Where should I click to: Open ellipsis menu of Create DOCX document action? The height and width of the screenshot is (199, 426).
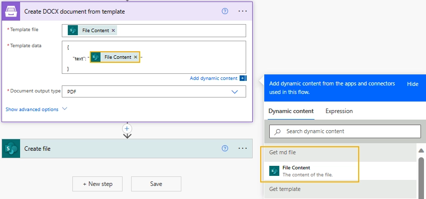[243, 11]
